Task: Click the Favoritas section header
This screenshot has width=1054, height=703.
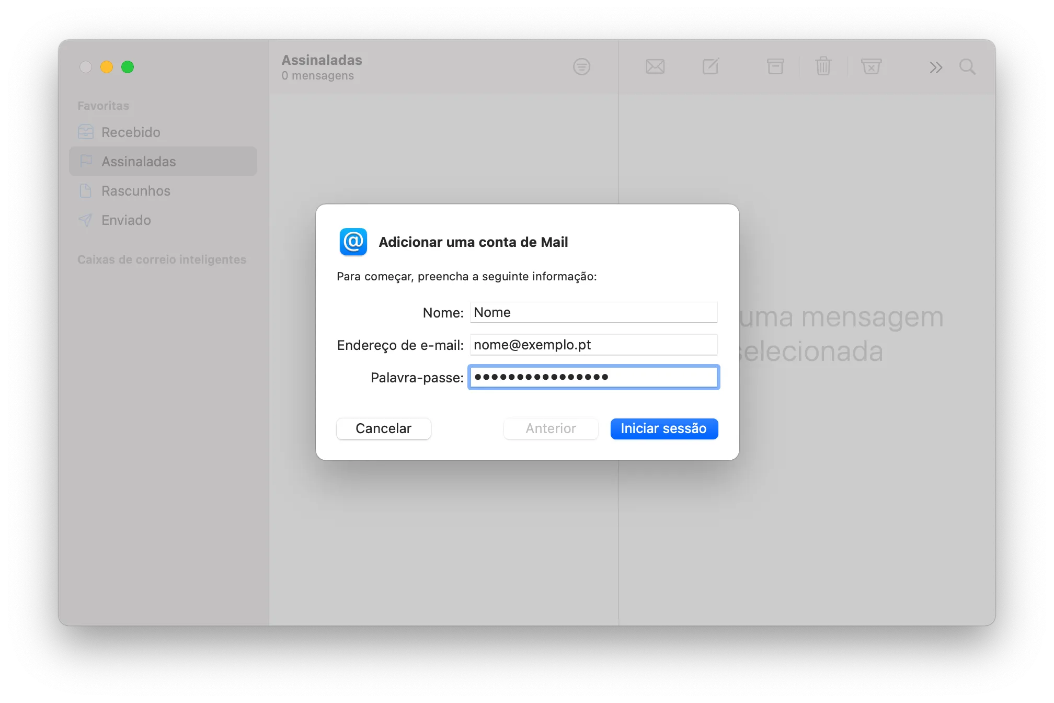Action: (x=104, y=106)
